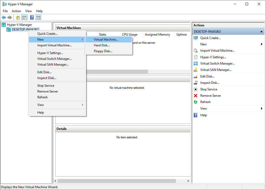Open the File menu
This screenshot has width=265, height=190.
coord(5,11)
